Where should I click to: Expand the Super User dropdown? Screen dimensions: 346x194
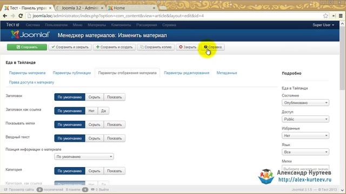323,25
